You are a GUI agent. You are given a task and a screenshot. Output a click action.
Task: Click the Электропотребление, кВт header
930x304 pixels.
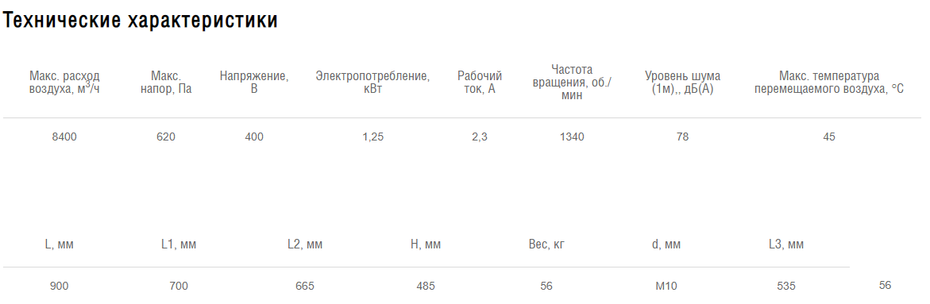(372, 83)
